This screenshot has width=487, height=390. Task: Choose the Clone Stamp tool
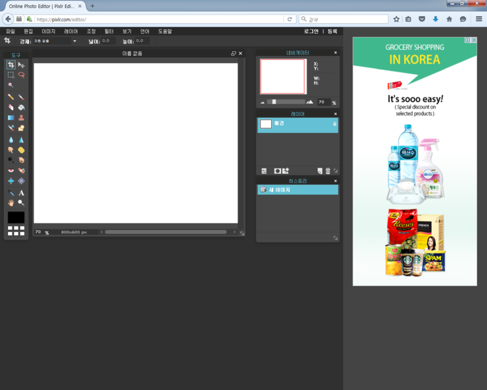pyautogui.click(x=21, y=118)
